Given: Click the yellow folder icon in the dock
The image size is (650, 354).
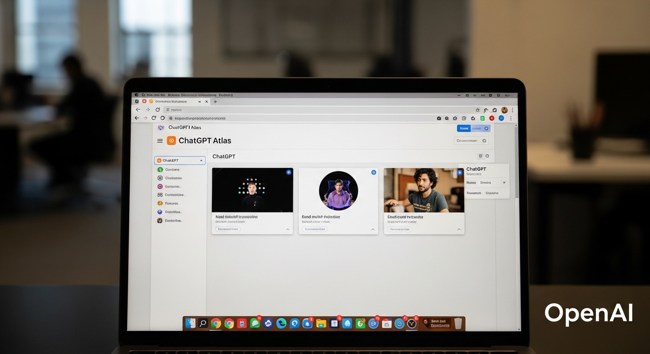Looking at the screenshot, I should click(321, 324).
